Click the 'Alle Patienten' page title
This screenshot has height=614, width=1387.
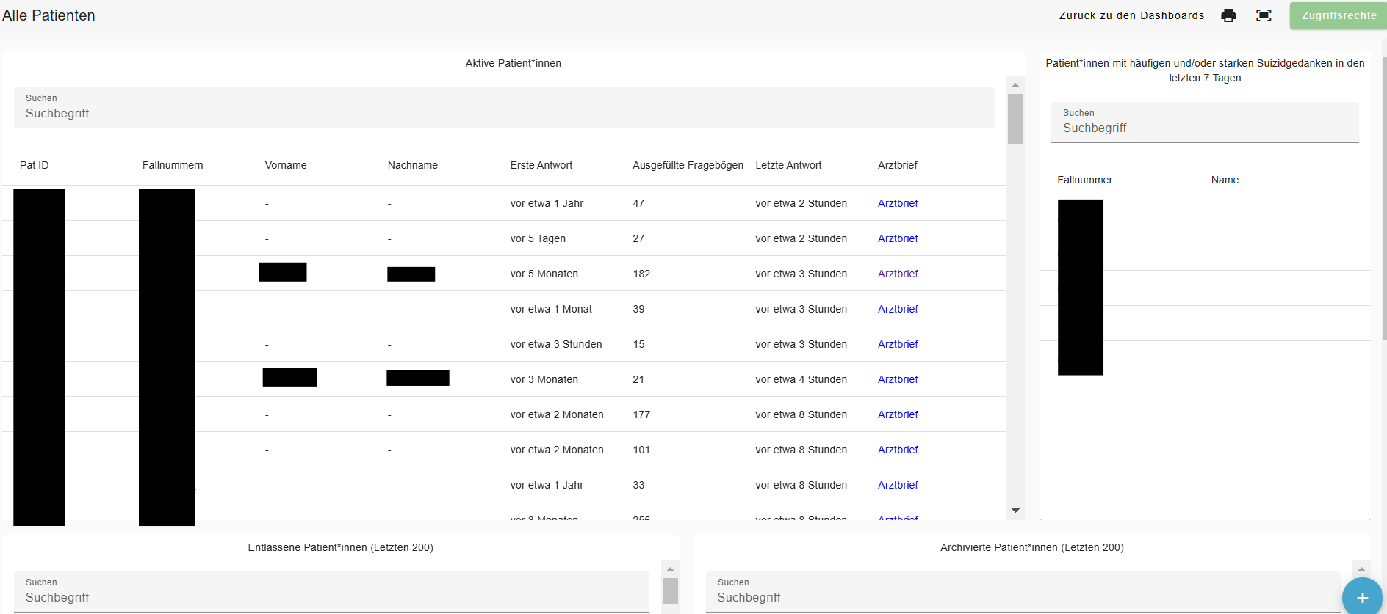tap(48, 15)
